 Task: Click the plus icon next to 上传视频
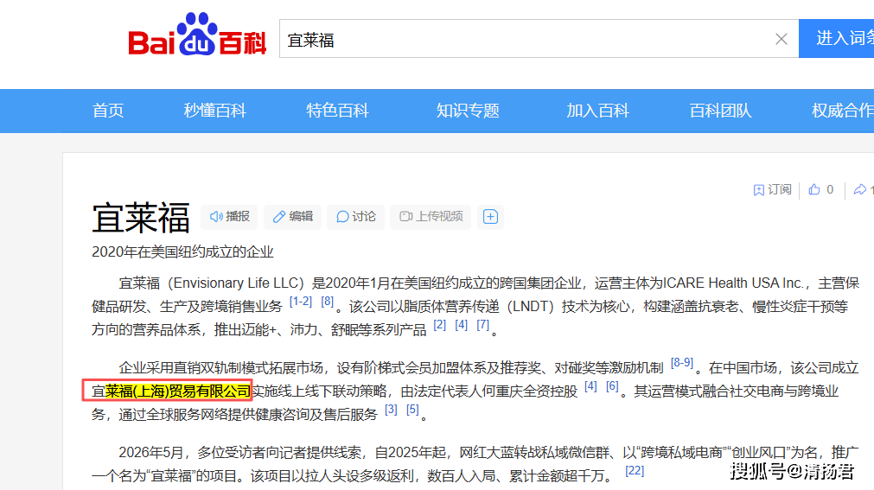click(x=490, y=217)
